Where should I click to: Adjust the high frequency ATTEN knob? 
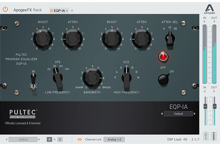point(142,39)
